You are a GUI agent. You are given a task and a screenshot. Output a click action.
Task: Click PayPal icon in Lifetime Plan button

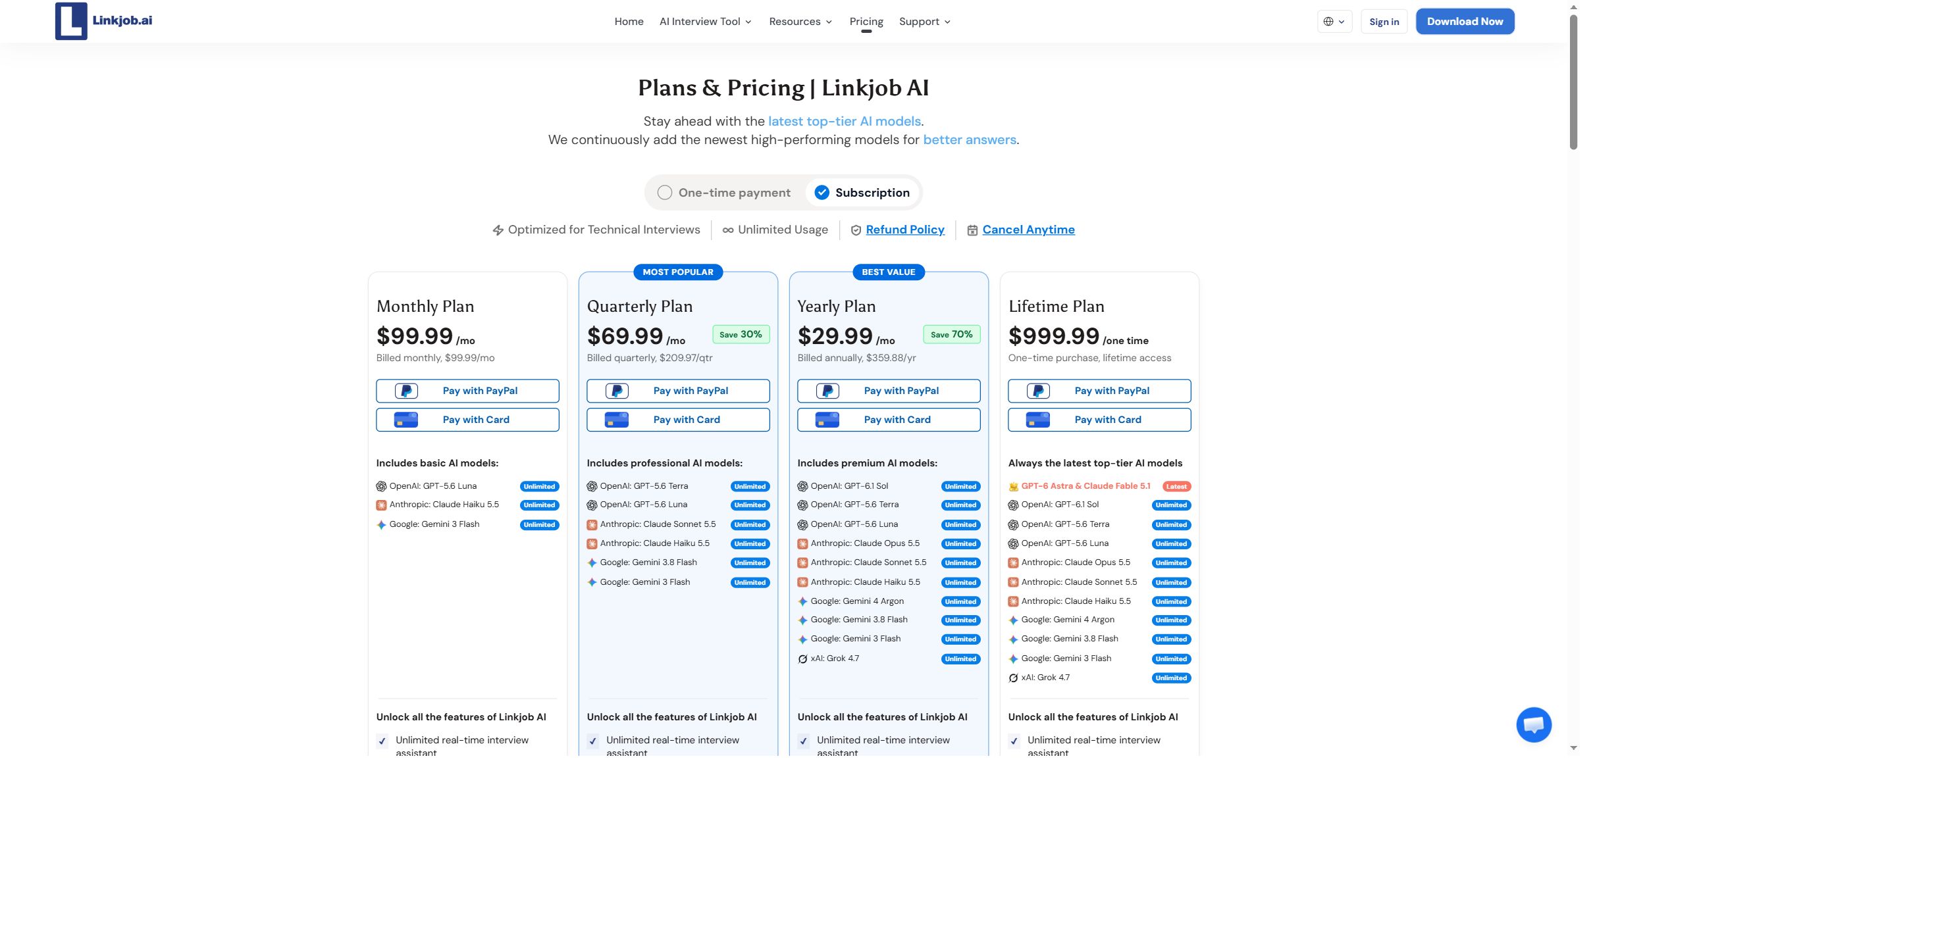(1038, 391)
